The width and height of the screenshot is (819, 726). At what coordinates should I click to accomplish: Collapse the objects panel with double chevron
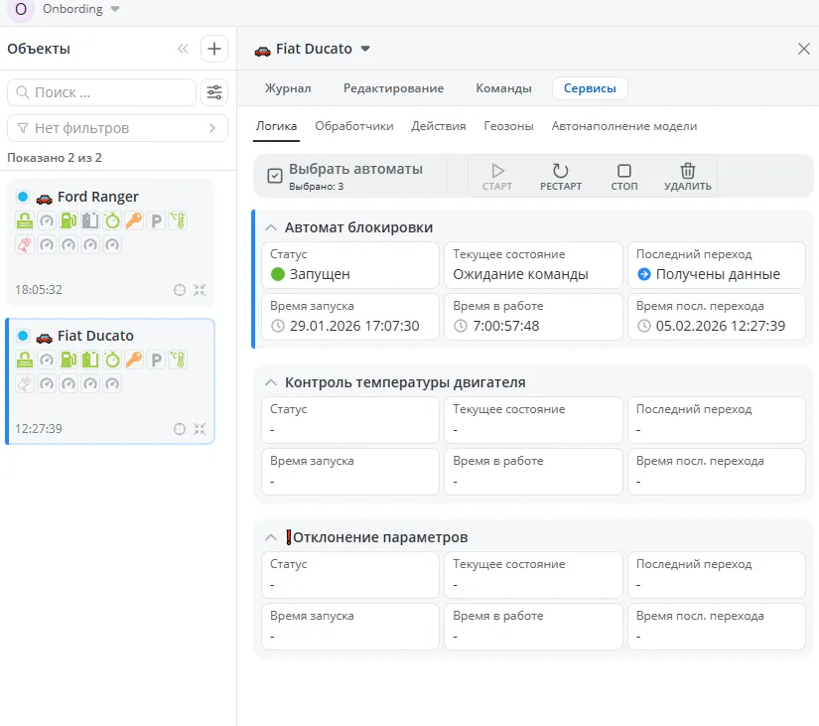tap(183, 49)
